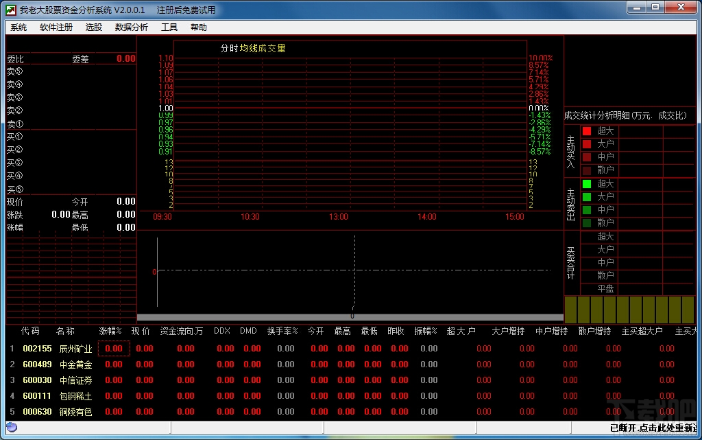Sort by DDX column header
This screenshot has height=440, width=702.
(222, 331)
